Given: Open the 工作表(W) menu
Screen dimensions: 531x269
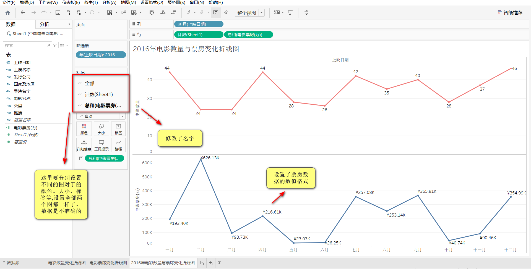Looking at the screenshot, I should coord(48,2).
